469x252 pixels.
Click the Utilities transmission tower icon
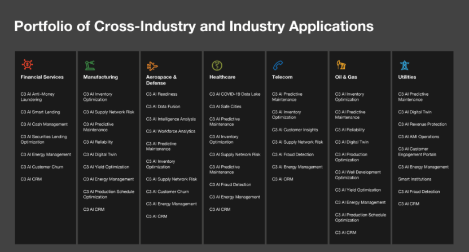[x=404, y=65]
